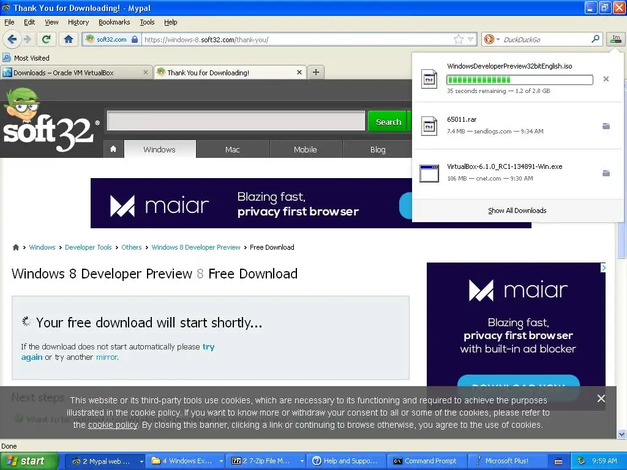The height and width of the screenshot is (470, 627).
Task: Open the Edit menu
Action: (x=29, y=22)
